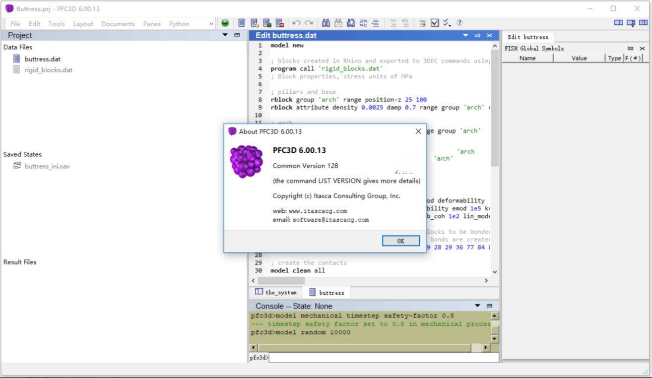Click the Name column header
This screenshot has height=378, width=652.
coord(527,58)
